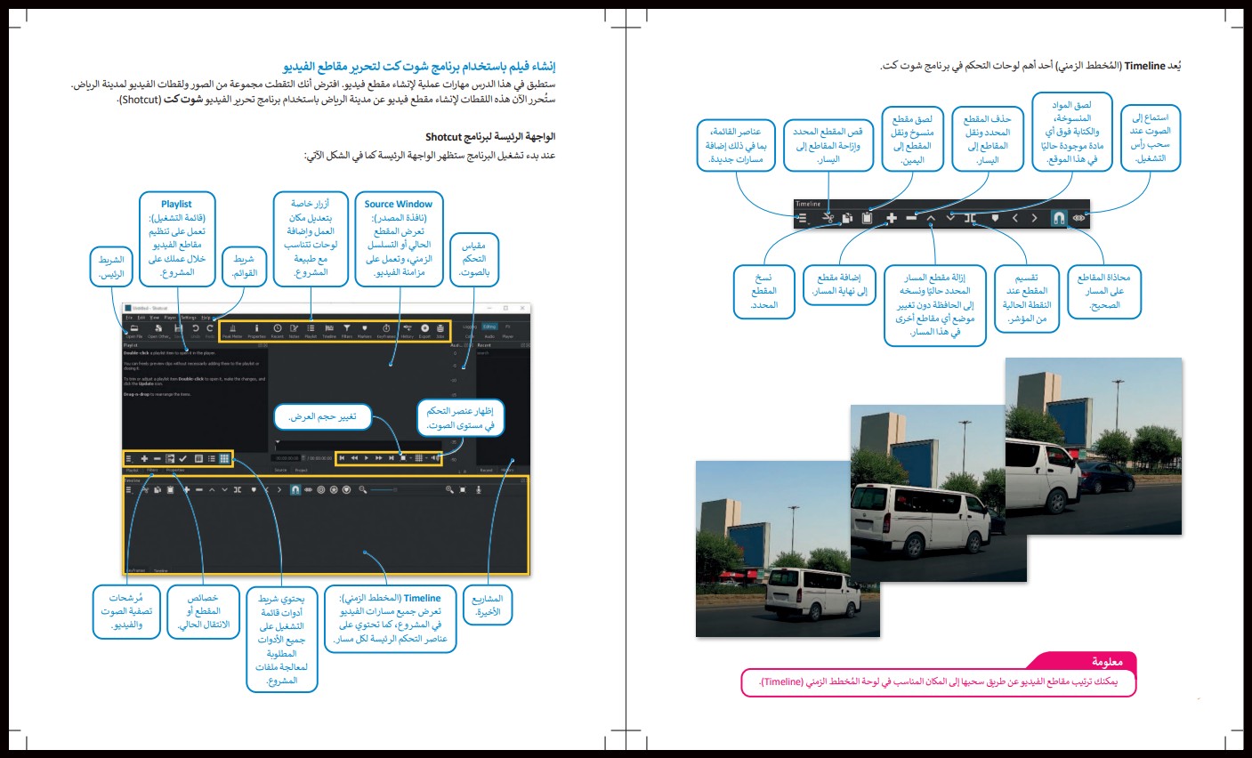Click the Filters funnel icon in main toolbar
1252x758 pixels.
[347, 330]
